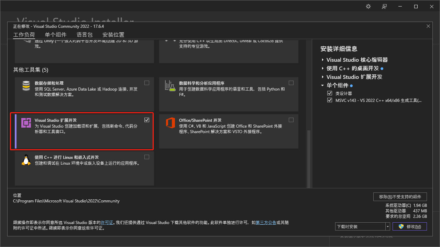Select the 数据科学和分析应用程序 title text

tap(202, 83)
